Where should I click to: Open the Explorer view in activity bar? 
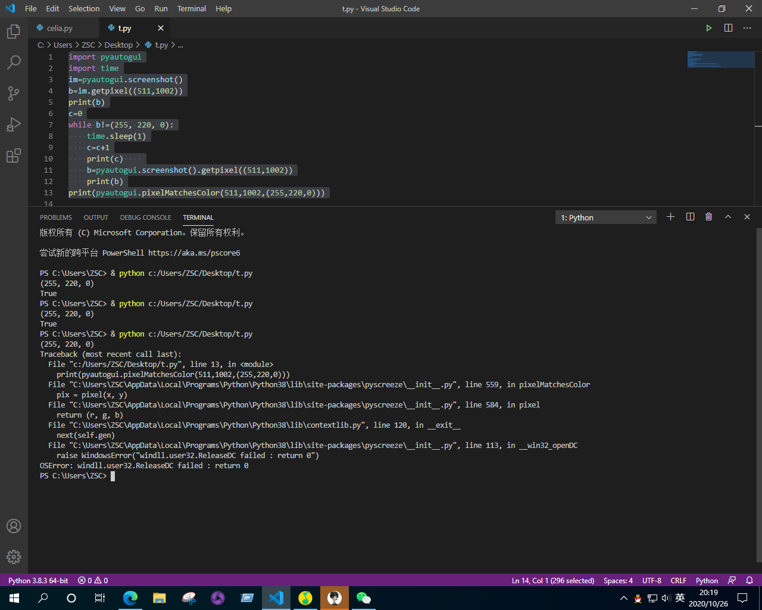(x=14, y=31)
